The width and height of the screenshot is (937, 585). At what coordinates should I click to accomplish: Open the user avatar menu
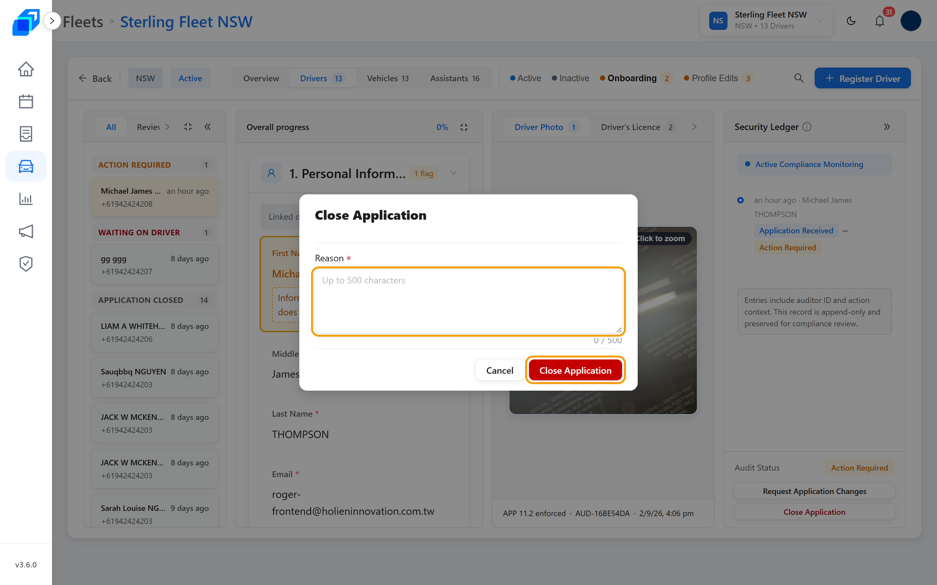911,21
